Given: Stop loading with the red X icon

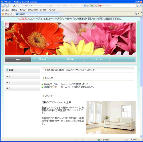Looking at the screenshot, I should click(96, 6).
